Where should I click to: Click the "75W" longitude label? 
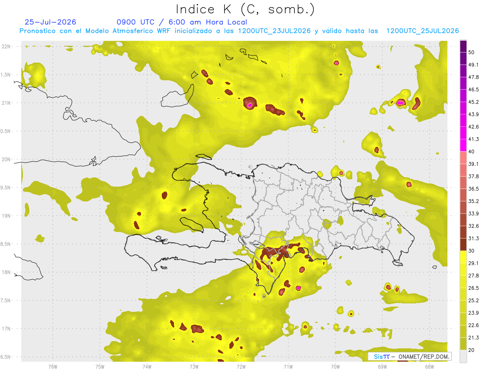(100, 367)
